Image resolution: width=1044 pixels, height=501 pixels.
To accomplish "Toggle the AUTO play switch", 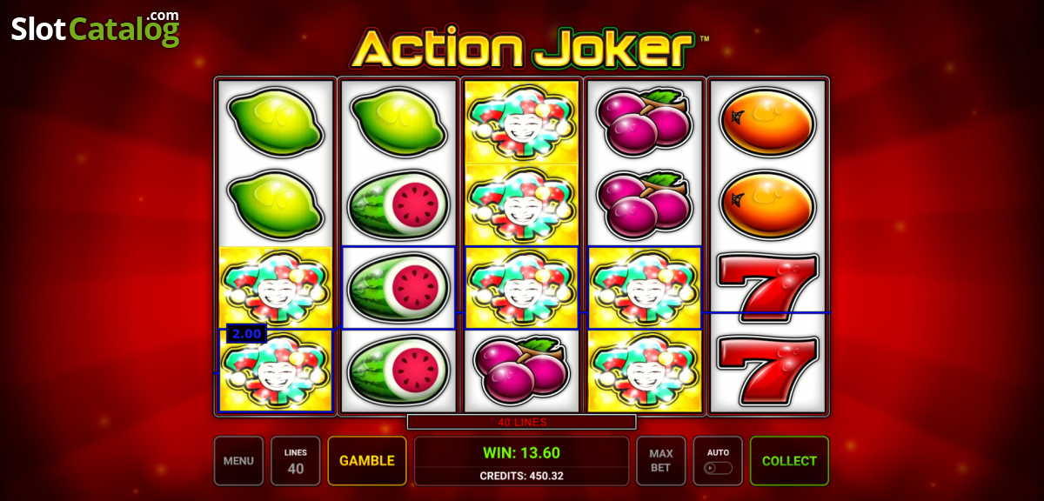I will pos(718,461).
